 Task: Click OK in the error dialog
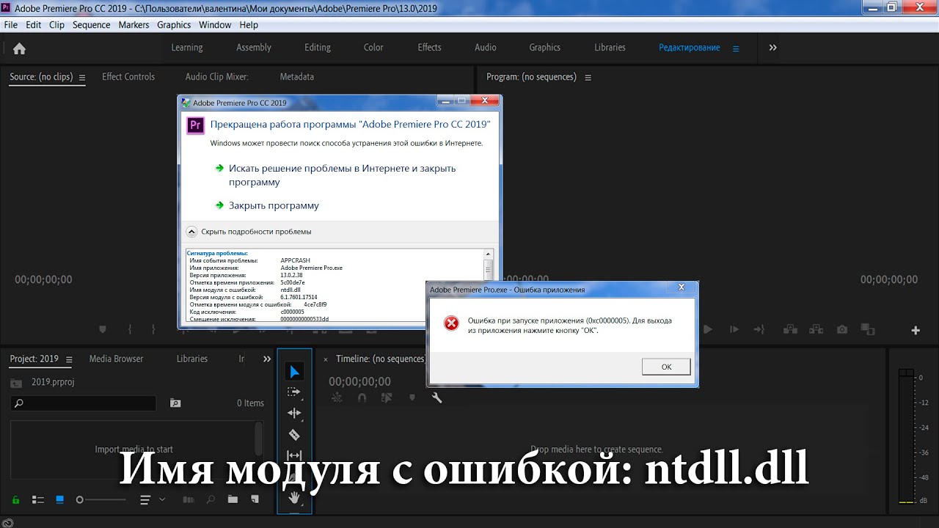point(666,367)
